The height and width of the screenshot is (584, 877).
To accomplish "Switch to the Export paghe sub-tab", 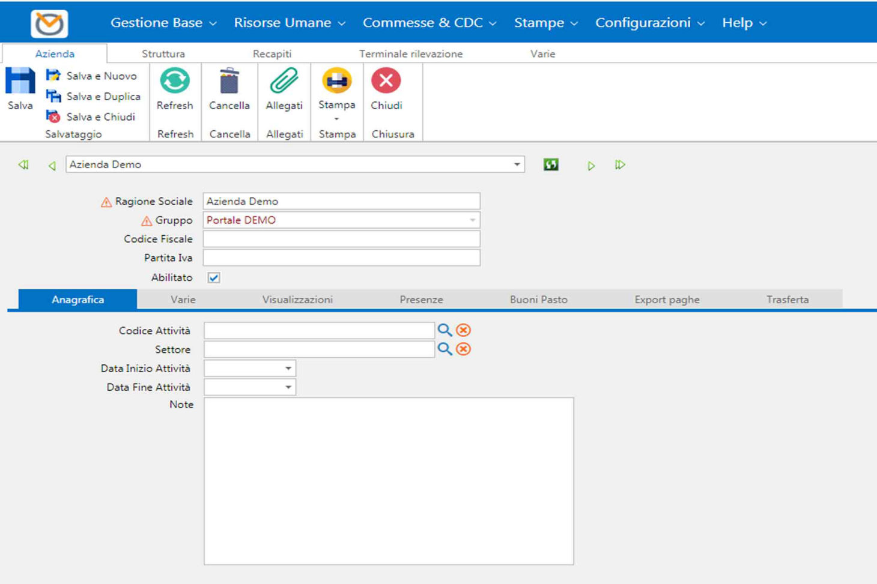I will [x=667, y=300].
